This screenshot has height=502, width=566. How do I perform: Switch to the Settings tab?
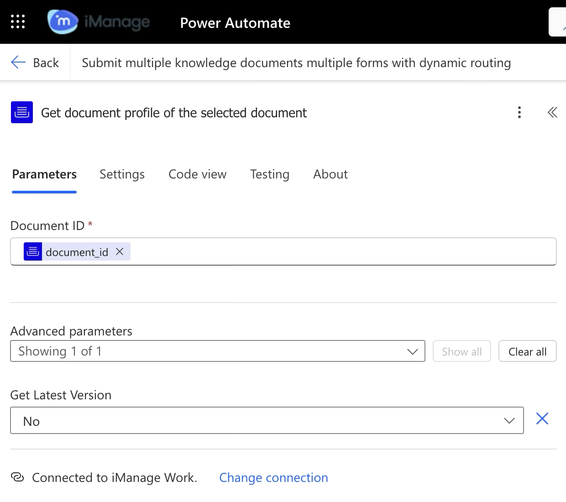coord(122,174)
